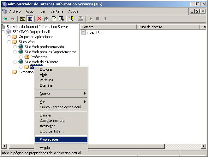Select Servicios de Internet Information Server root
The image size is (208, 157).
click(37, 27)
